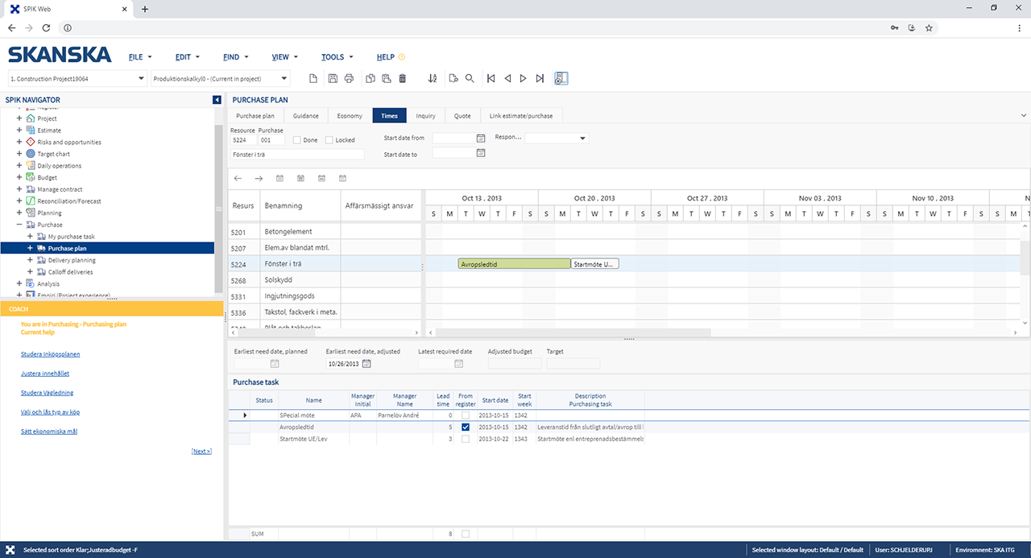Open the VIEW menu
This screenshot has height=558, width=1031.
284,57
